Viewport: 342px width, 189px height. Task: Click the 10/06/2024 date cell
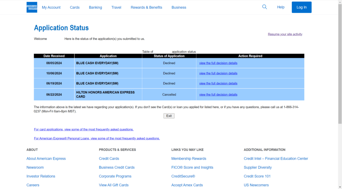pyautogui.click(x=54, y=74)
